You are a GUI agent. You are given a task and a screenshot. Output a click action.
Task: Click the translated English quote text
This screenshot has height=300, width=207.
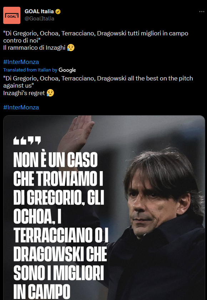(x=98, y=82)
